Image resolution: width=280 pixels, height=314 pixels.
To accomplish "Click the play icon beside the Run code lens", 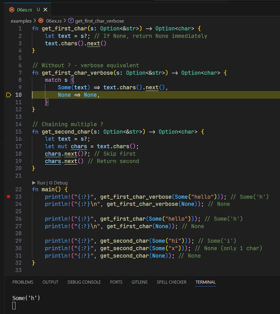I will click(x=34, y=183).
